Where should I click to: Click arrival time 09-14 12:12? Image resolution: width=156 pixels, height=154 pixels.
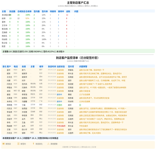pyautogui.click(x=52, y=94)
